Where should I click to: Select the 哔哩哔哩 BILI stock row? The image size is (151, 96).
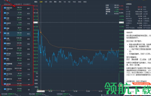[x=17, y=65]
